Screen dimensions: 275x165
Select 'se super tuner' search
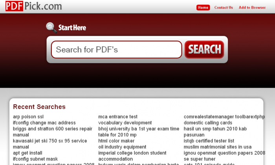pos(200,159)
